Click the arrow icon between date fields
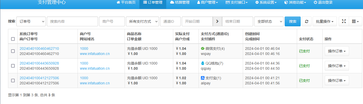The height and width of the screenshot is (104, 363). tap(217, 21)
